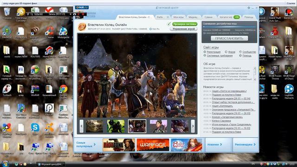Select the green creature screenshot thumbnail
The image size is (297, 167).
click(116, 126)
